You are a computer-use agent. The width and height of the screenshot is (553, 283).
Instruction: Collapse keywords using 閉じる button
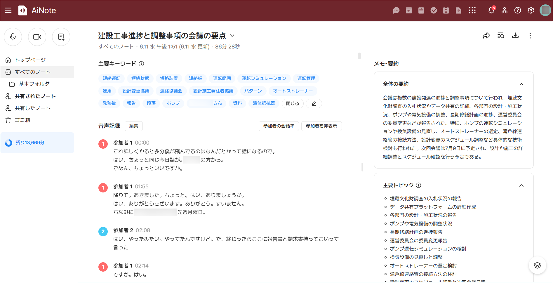292,103
